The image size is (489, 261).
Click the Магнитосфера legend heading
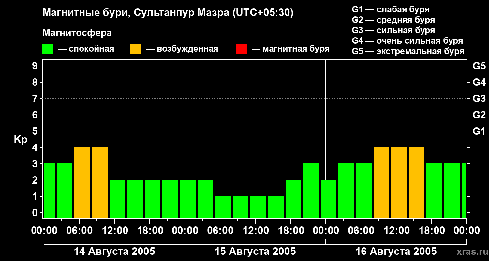pyautogui.click(x=77, y=33)
